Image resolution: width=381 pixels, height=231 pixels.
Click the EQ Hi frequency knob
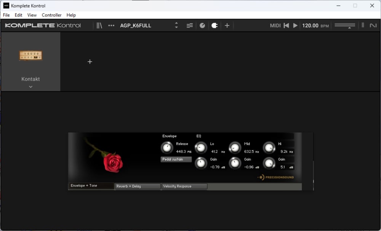tap(269, 148)
